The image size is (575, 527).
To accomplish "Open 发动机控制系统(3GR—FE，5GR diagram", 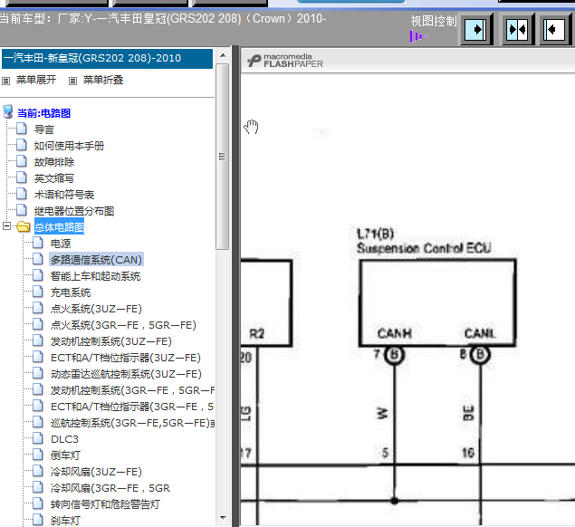I will pos(132,390).
